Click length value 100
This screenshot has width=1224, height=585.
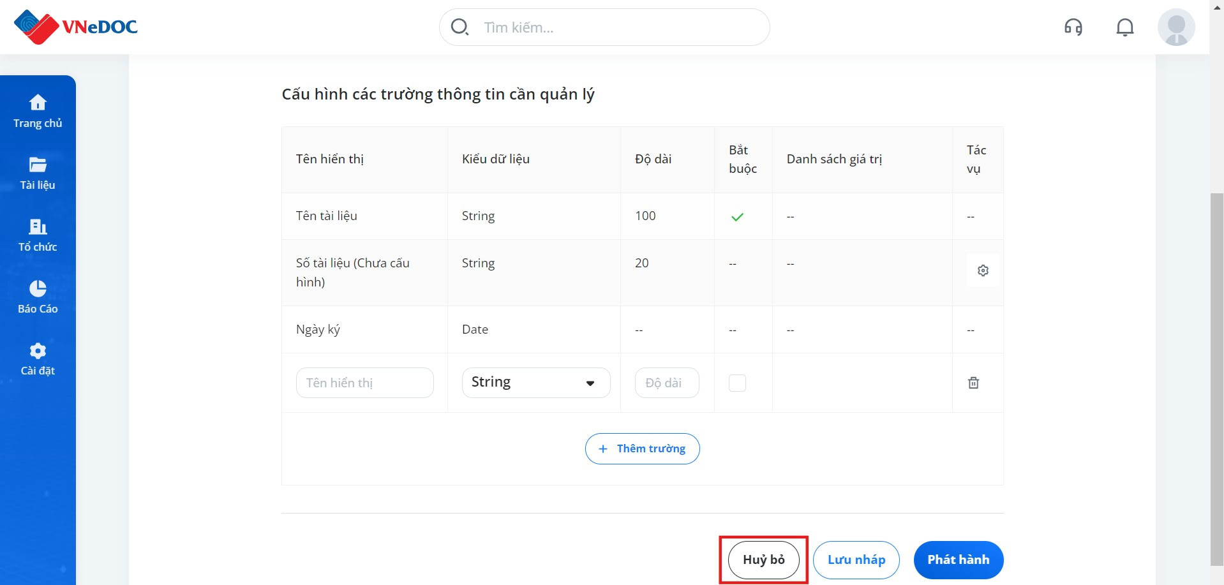click(x=645, y=216)
